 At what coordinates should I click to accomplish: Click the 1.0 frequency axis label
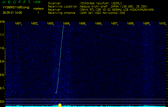[2, 48]
